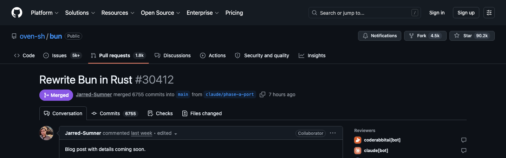The image size is (506, 158).
Task: Click claude[bot] review comment icon
Action: click(x=464, y=151)
